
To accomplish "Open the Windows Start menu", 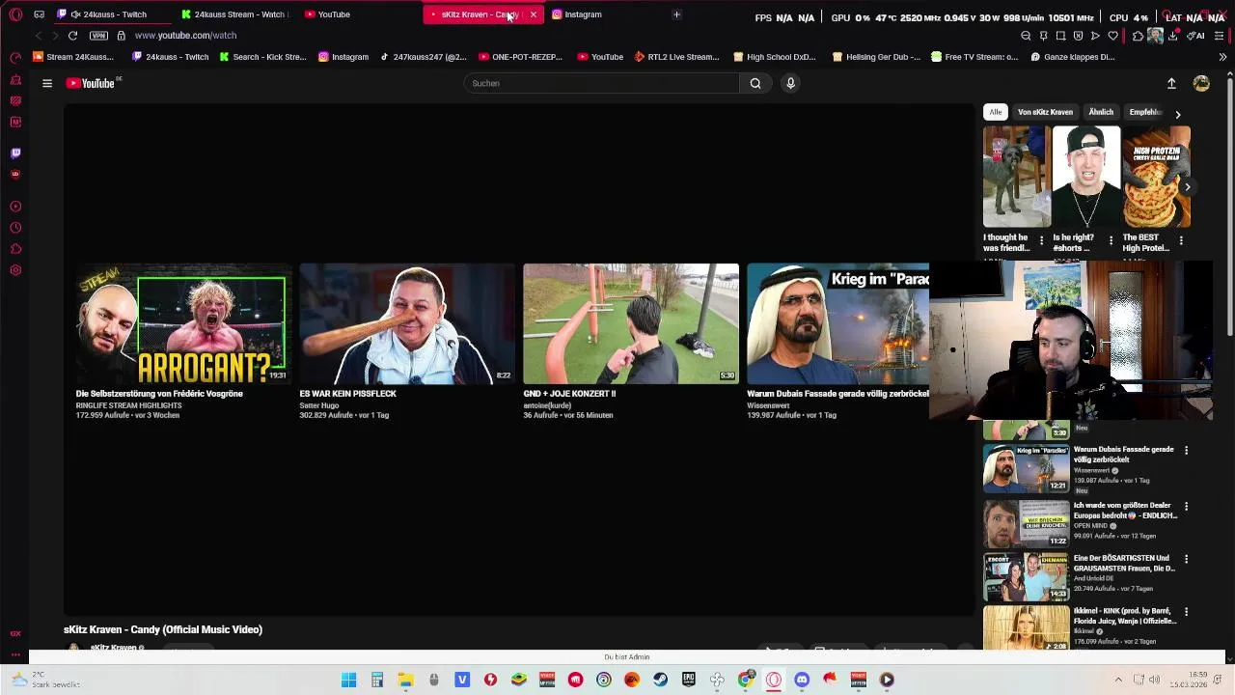I will 349,681.
